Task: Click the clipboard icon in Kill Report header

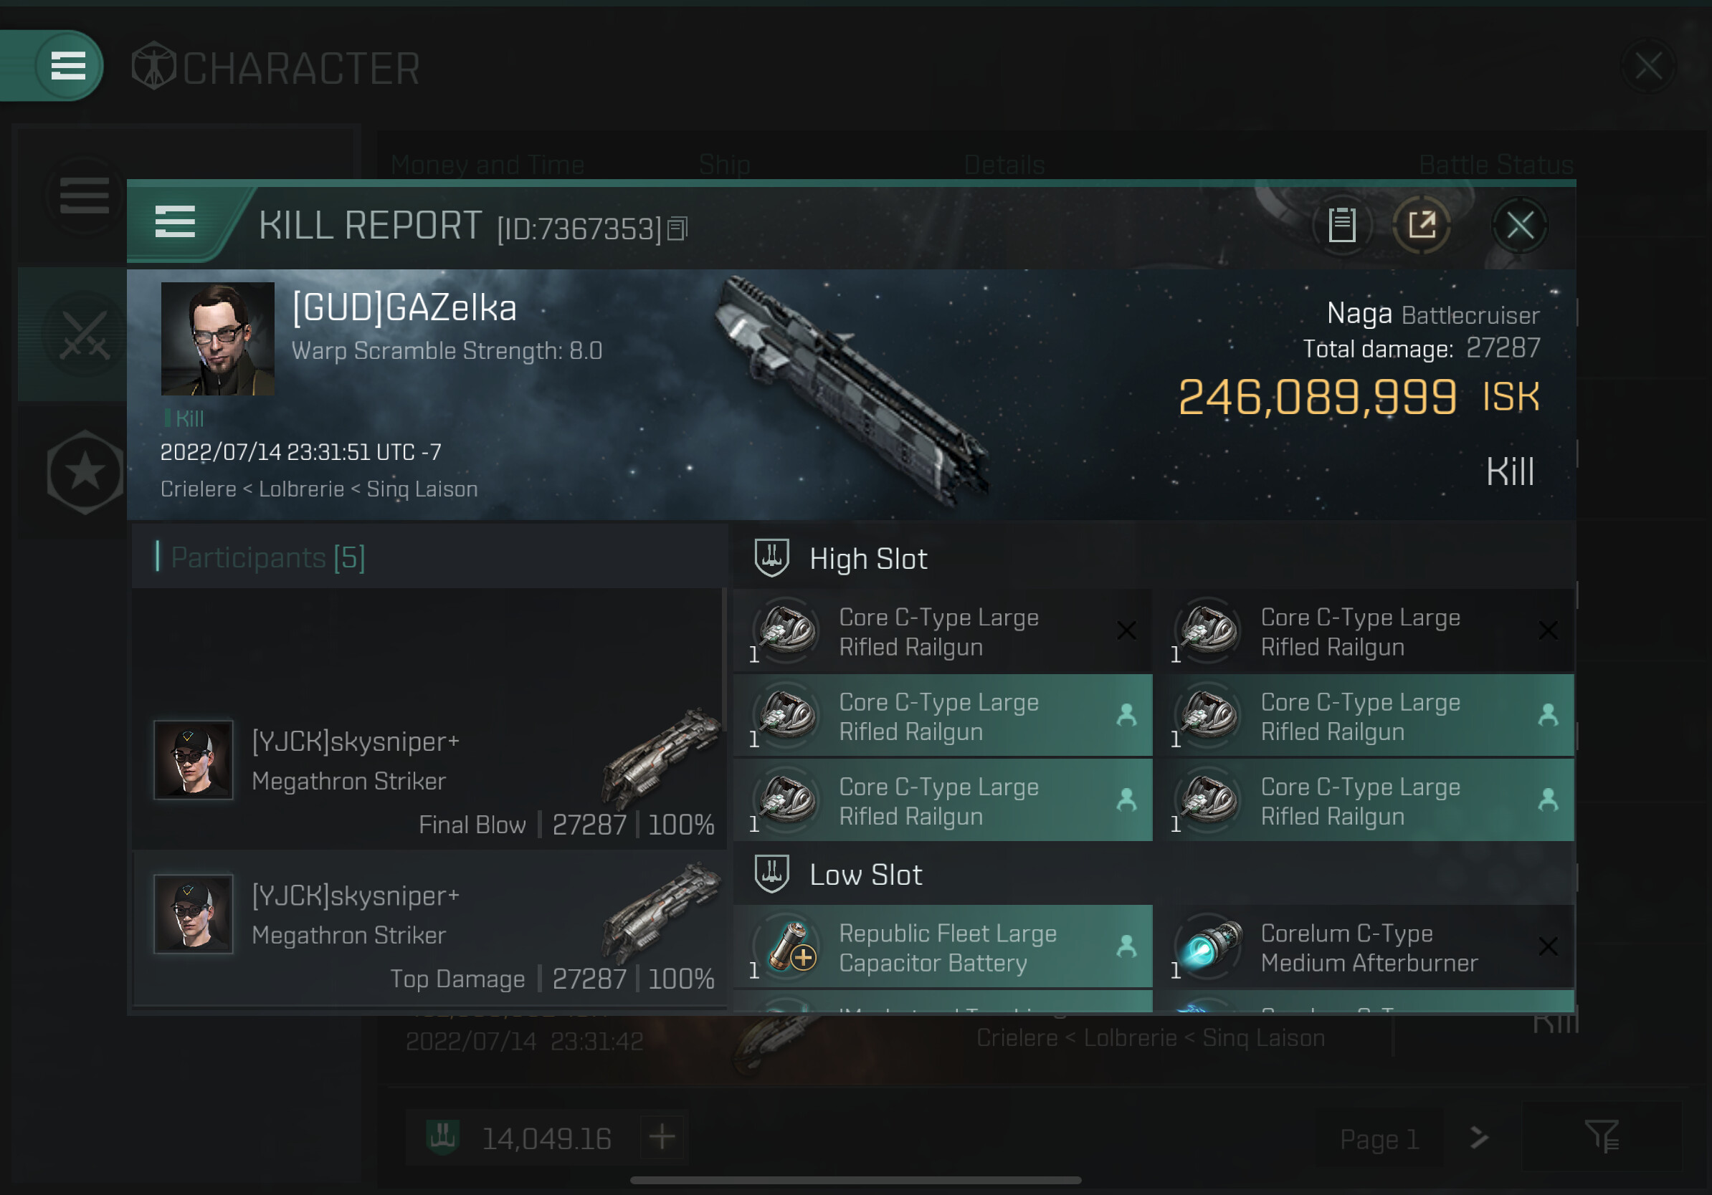Action: [1341, 224]
